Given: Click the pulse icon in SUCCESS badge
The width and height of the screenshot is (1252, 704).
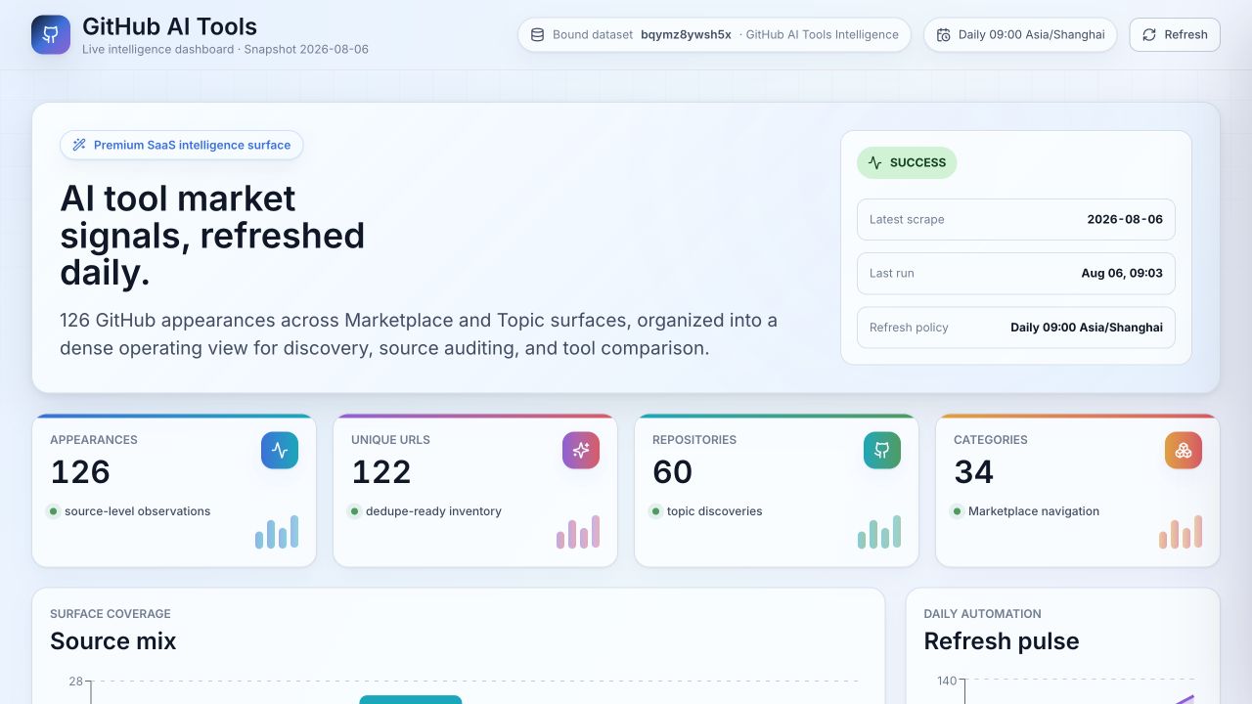Looking at the screenshot, I should [875, 163].
